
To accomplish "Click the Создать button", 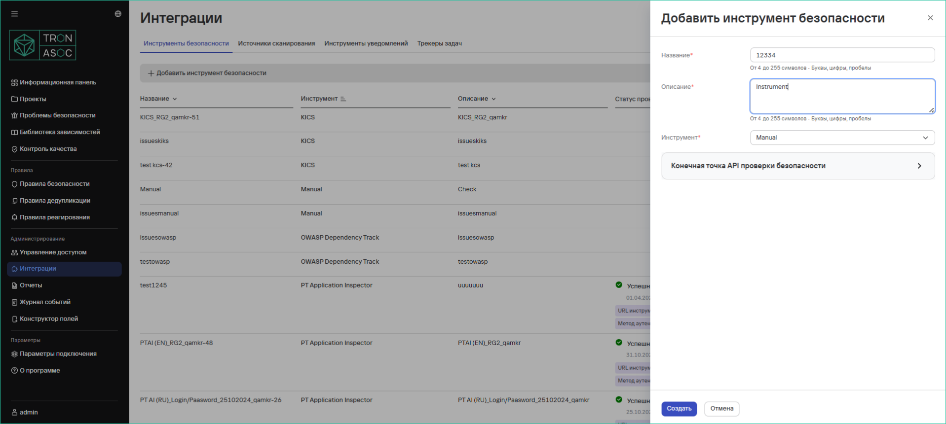I will pyautogui.click(x=679, y=409).
